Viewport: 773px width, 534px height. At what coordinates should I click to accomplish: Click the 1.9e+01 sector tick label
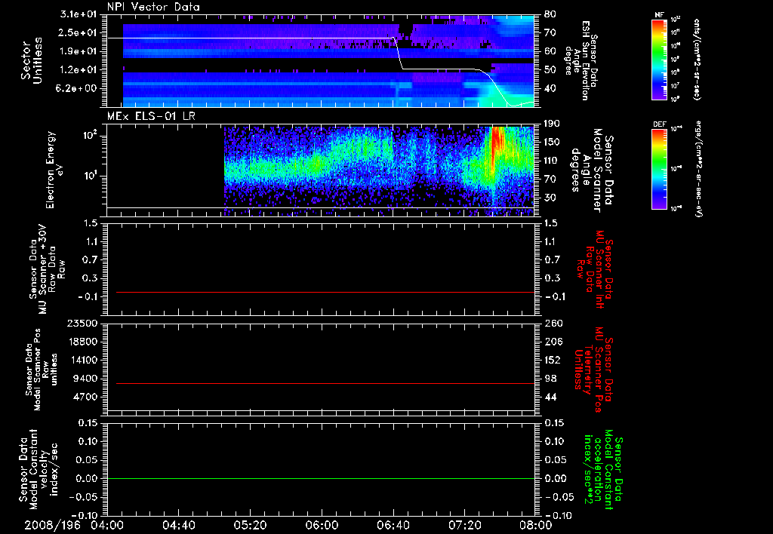point(79,51)
